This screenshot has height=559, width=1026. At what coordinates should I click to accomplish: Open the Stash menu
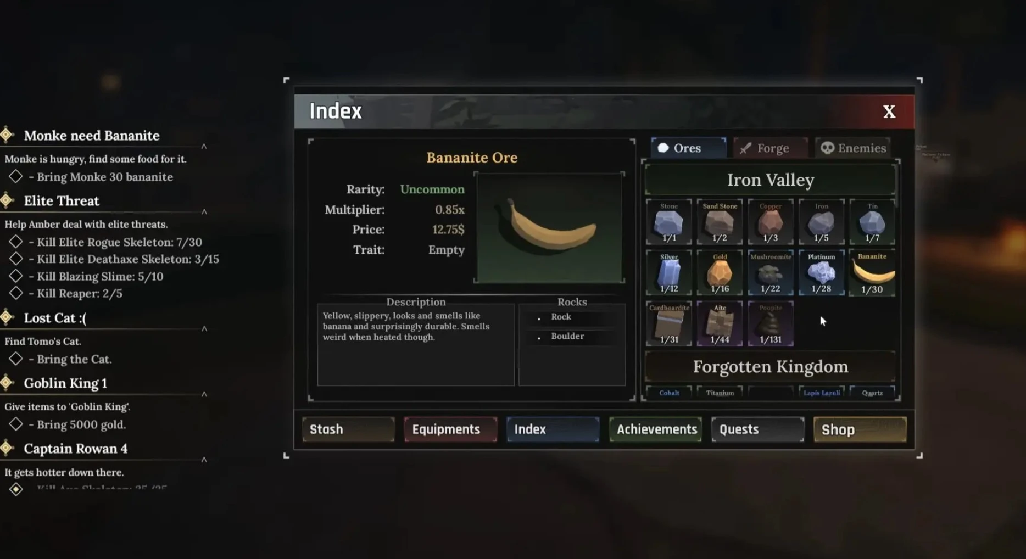click(348, 429)
